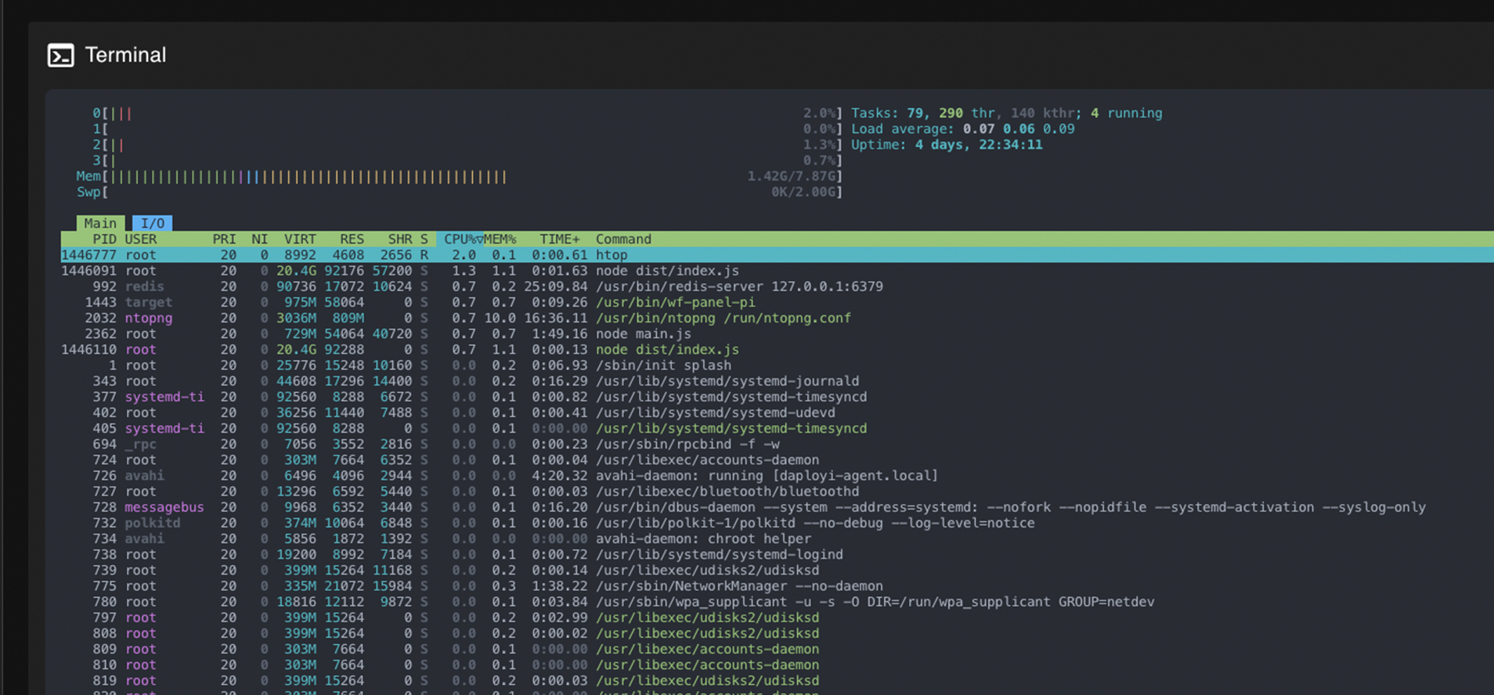This screenshot has height=695, width=1494.
Task: Select systemd-timesyncd process with PID 377
Action: (777, 397)
